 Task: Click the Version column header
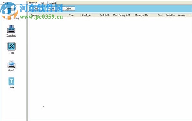click(183, 15)
